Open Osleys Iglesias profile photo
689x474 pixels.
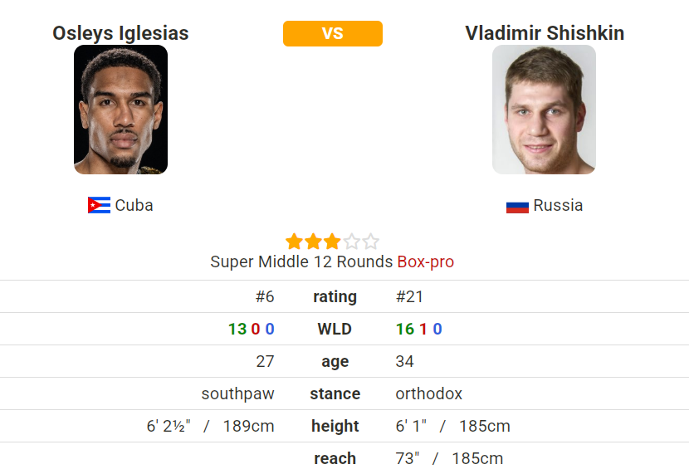[120, 110]
